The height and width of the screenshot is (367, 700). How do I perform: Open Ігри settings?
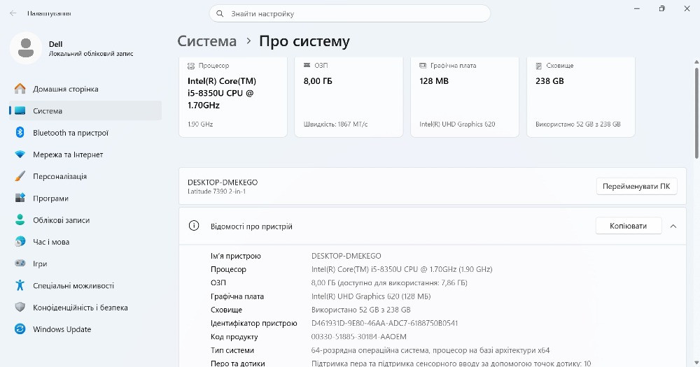85,264
